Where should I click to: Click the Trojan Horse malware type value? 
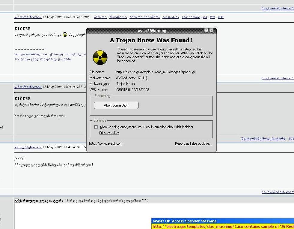point(126,84)
